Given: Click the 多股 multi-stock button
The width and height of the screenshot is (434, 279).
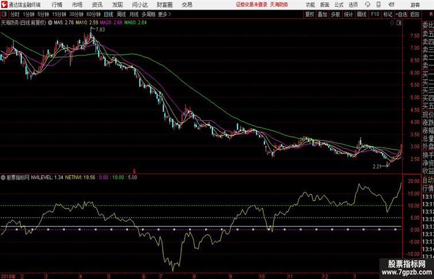Looking at the screenshot, I should 335,14.
